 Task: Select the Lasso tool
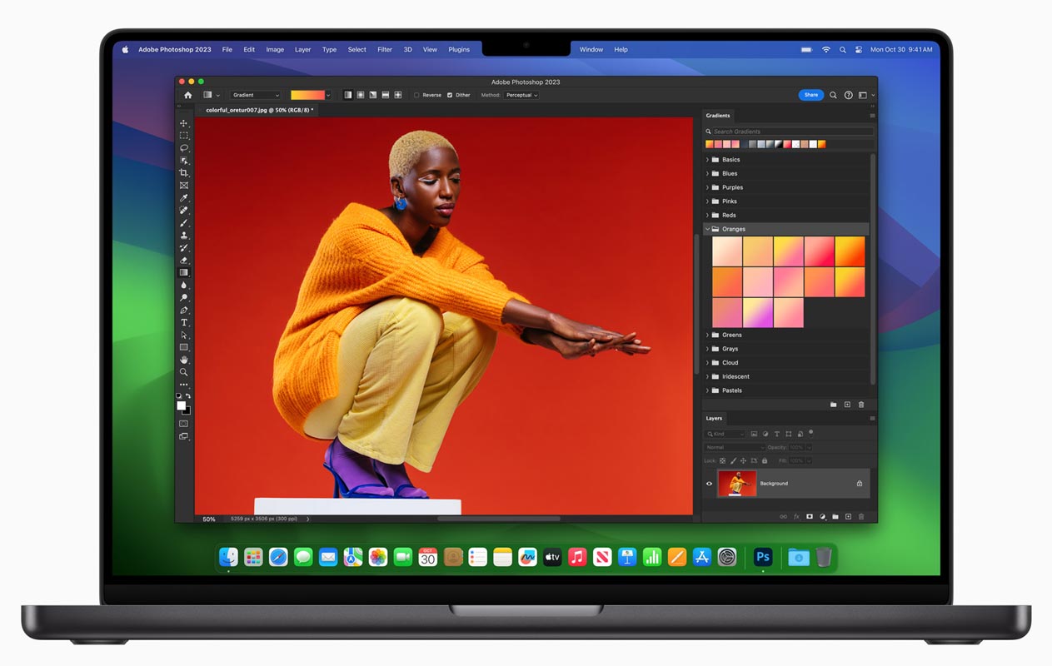coord(184,148)
